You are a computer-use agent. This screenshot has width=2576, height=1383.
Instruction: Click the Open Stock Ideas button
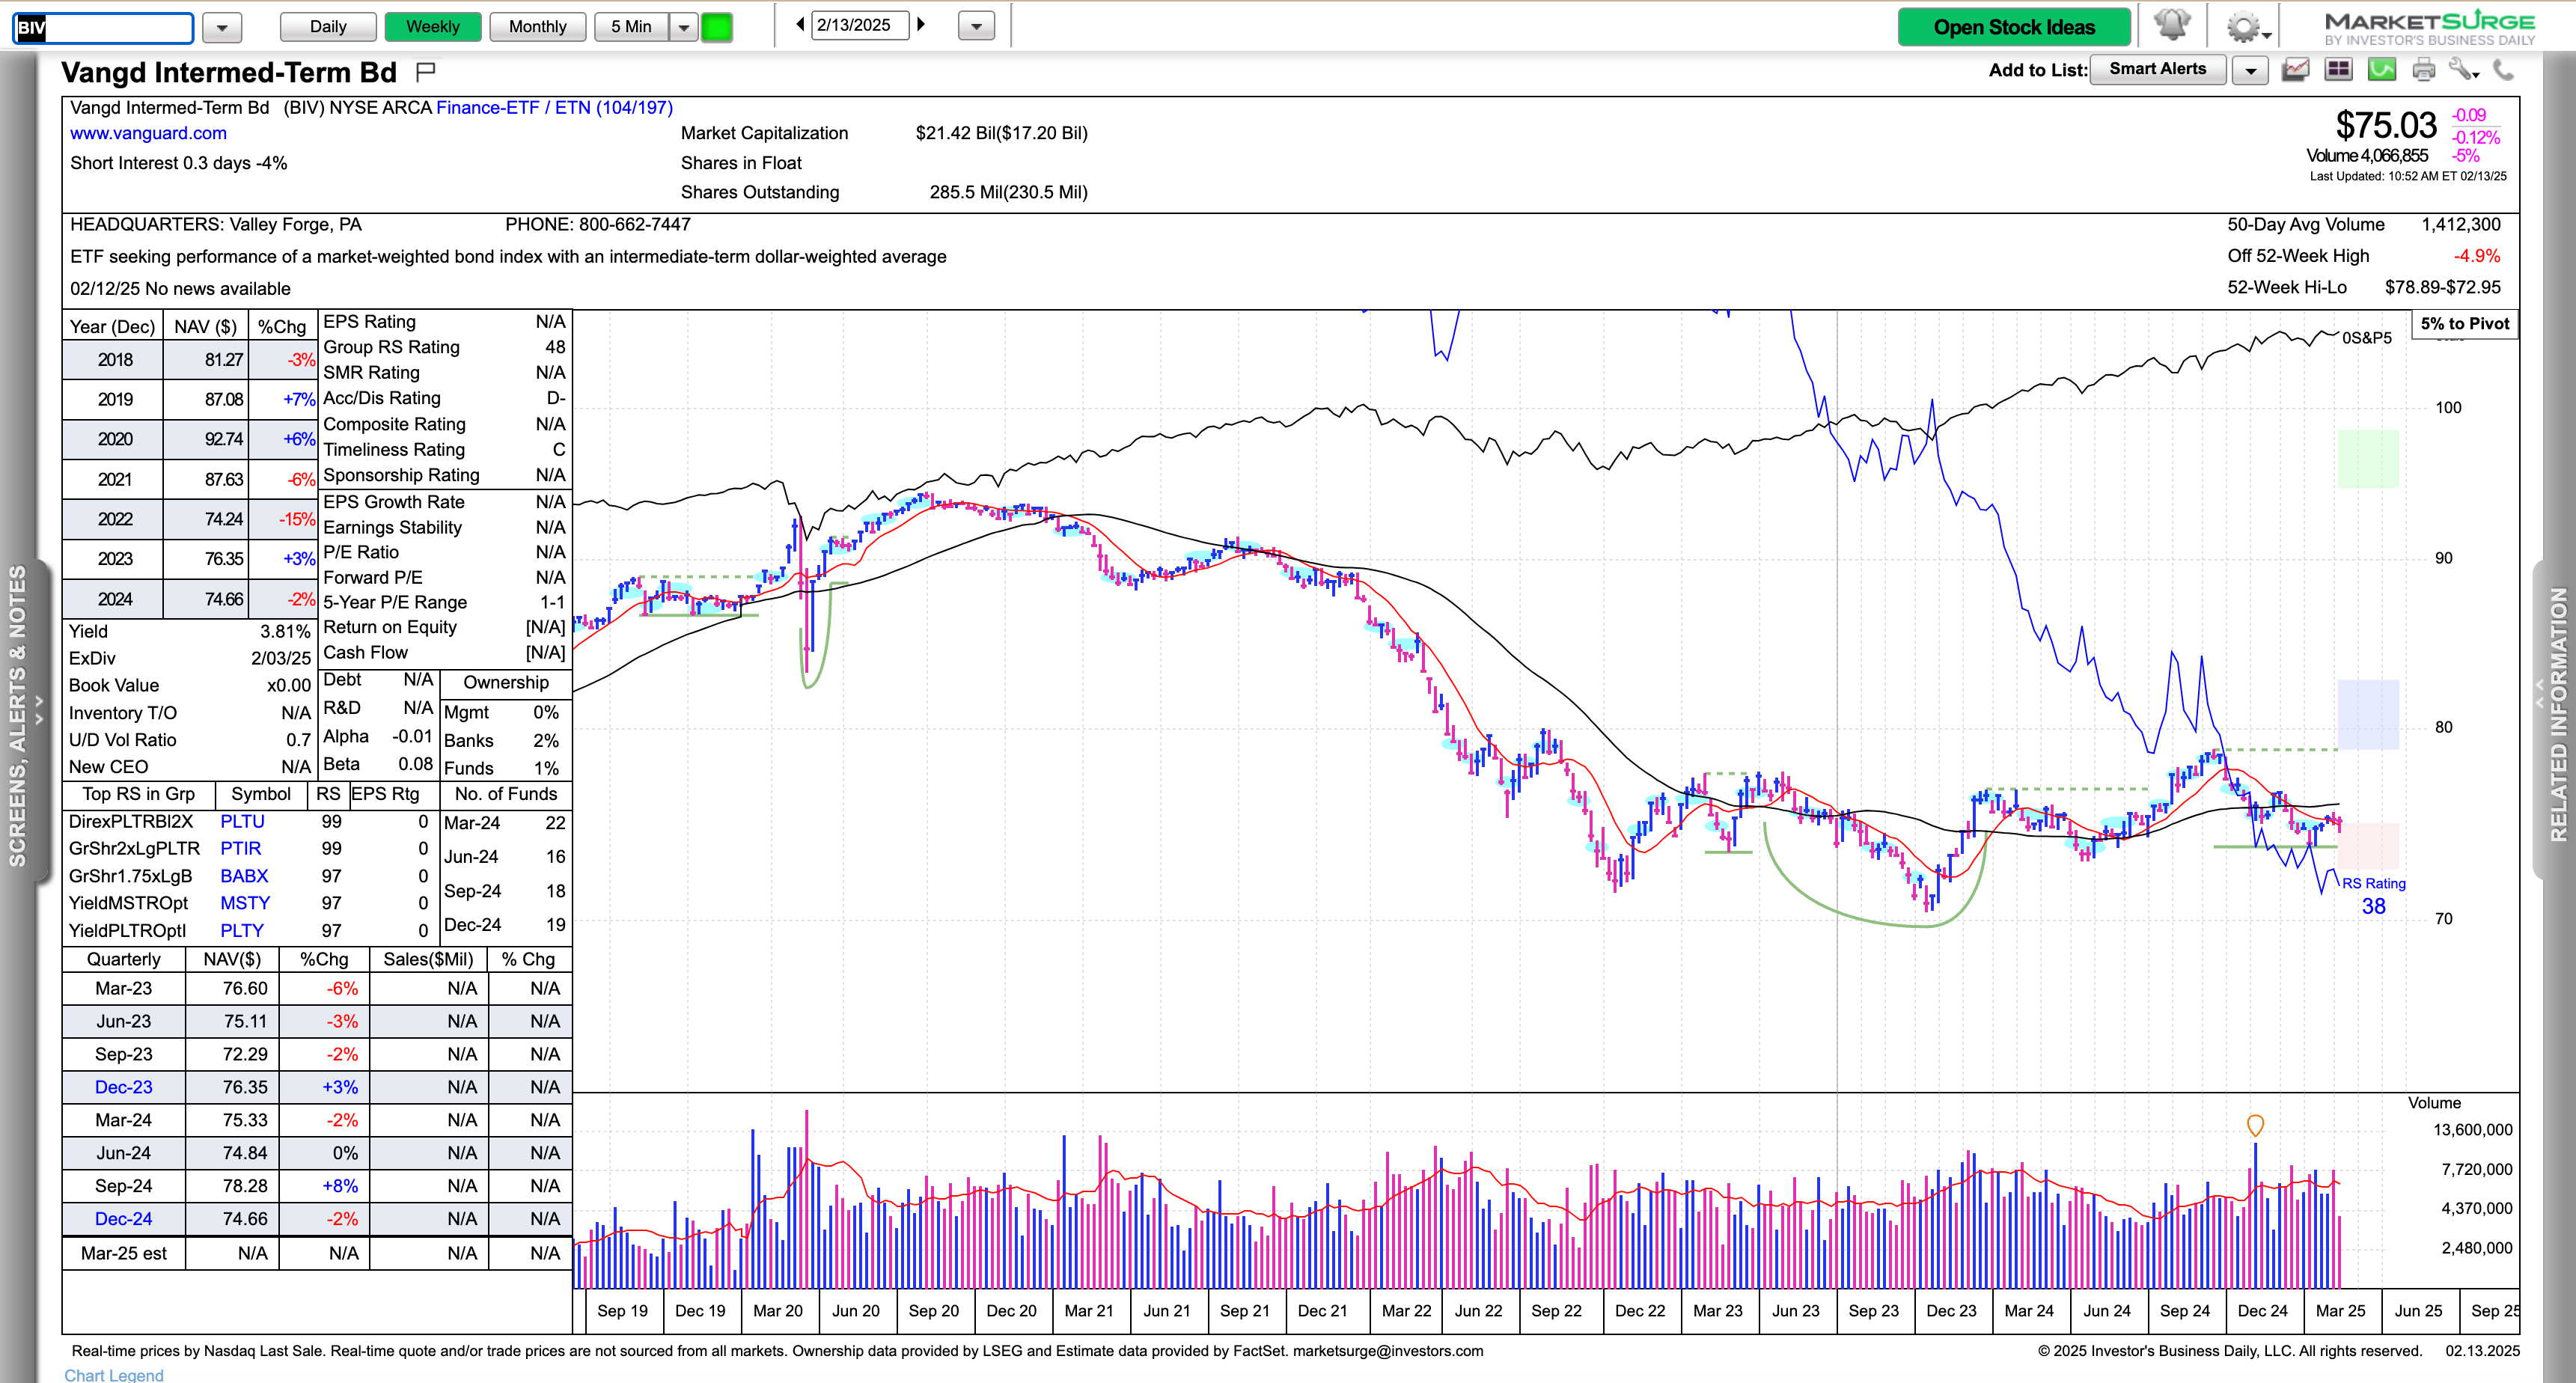(x=2013, y=27)
